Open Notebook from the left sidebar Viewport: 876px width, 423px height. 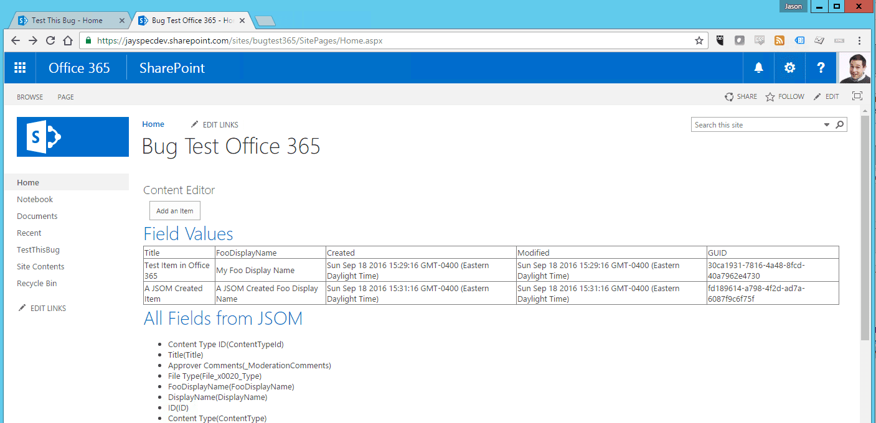[x=35, y=199]
